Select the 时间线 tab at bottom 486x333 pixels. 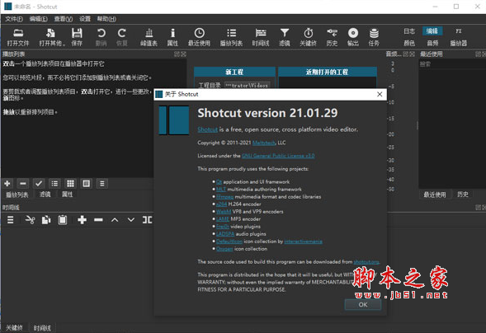coord(42,328)
